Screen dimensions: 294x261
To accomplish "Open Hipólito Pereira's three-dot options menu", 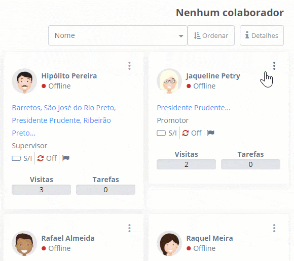I will [129, 66].
